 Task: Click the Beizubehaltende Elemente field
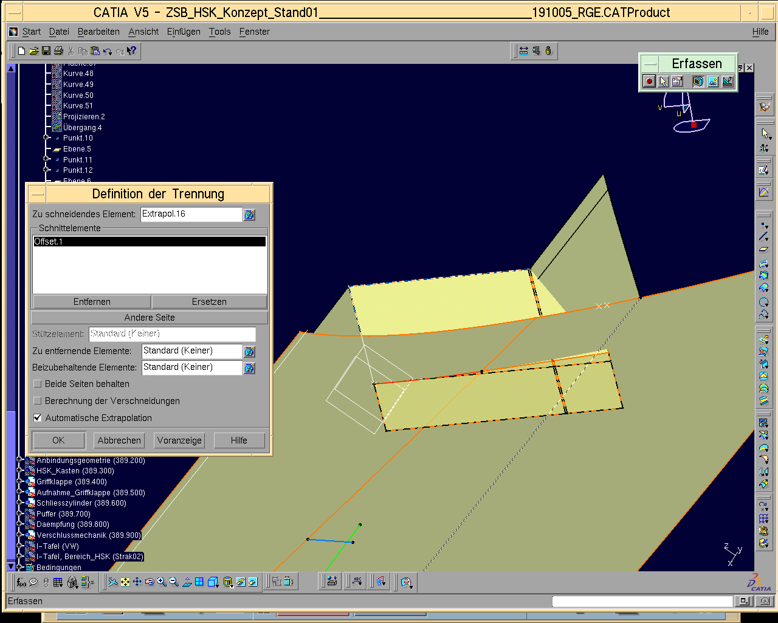[192, 367]
